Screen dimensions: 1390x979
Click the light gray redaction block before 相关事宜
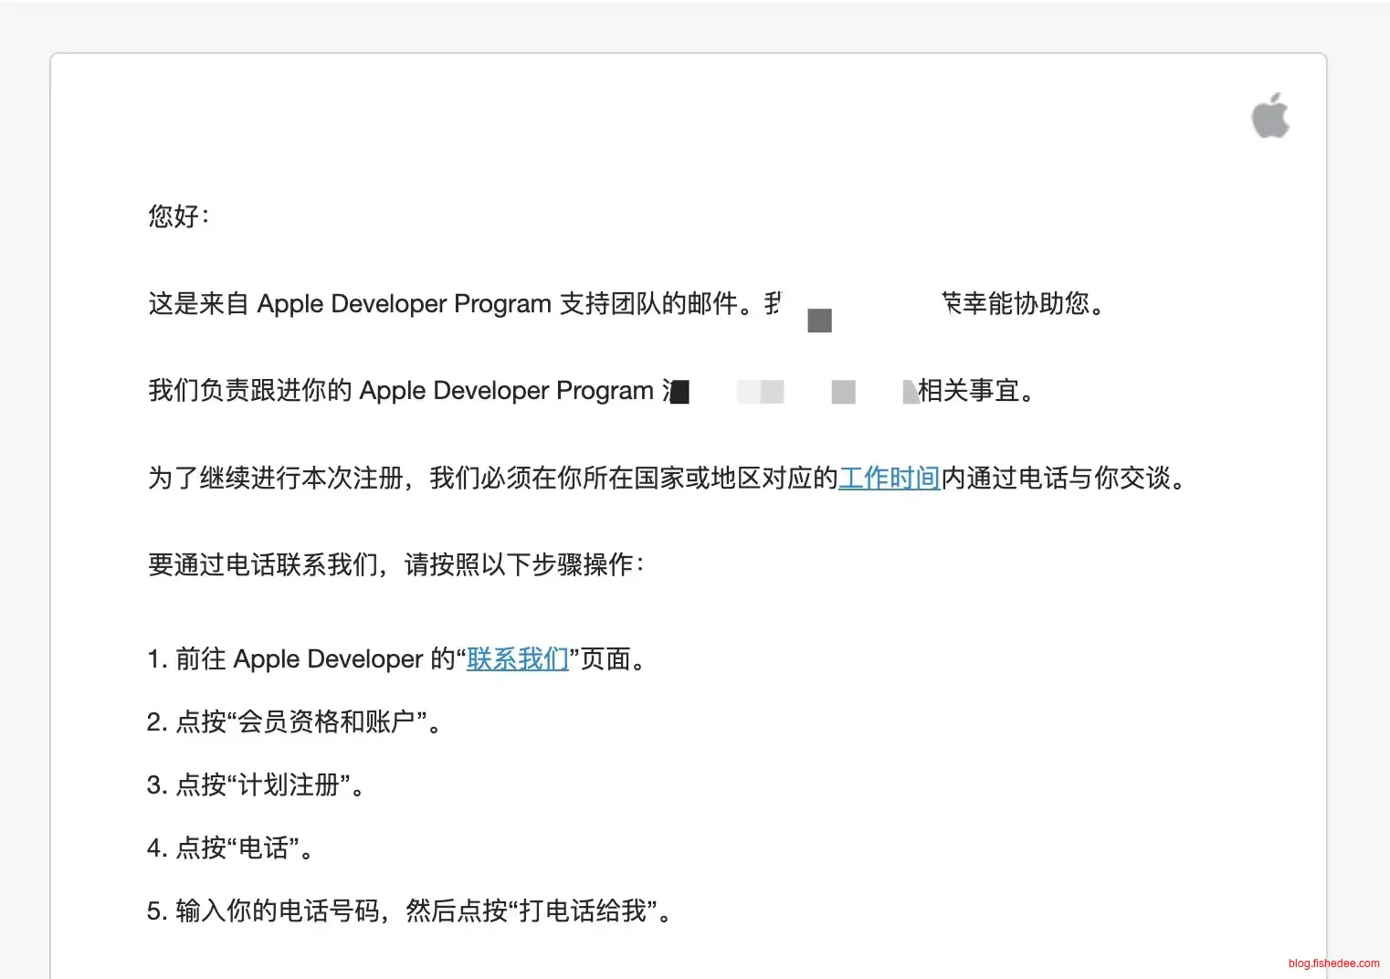(x=843, y=392)
